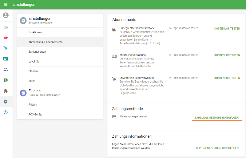
Task: Open the Steuern settings
Action: click(x=60, y=71)
